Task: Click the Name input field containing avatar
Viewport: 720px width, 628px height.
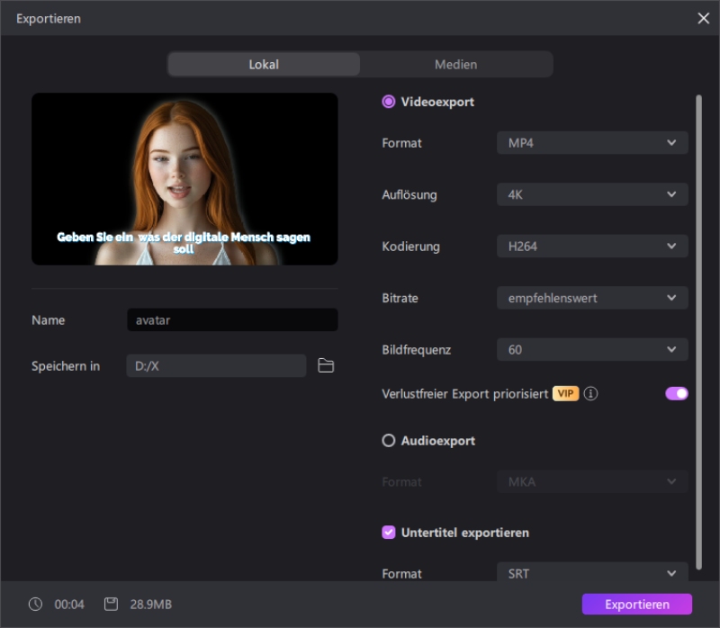Action: pyautogui.click(x=232, y=319)
